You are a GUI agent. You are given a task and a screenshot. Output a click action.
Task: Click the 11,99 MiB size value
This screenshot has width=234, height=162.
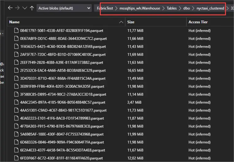click(135, 134)
